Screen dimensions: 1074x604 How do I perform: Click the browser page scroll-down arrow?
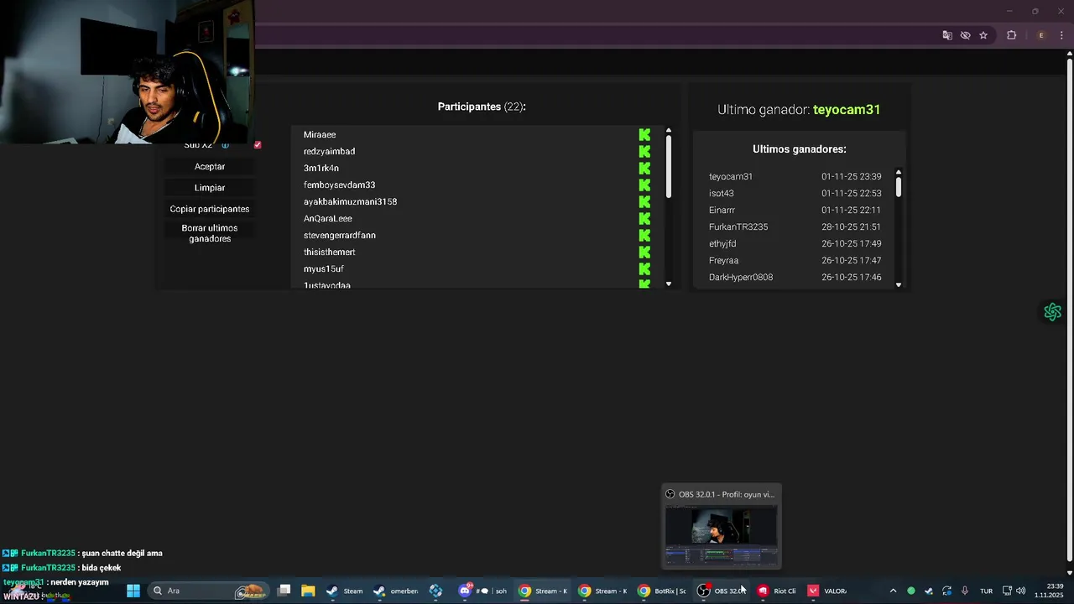(x=1070, y=572)
